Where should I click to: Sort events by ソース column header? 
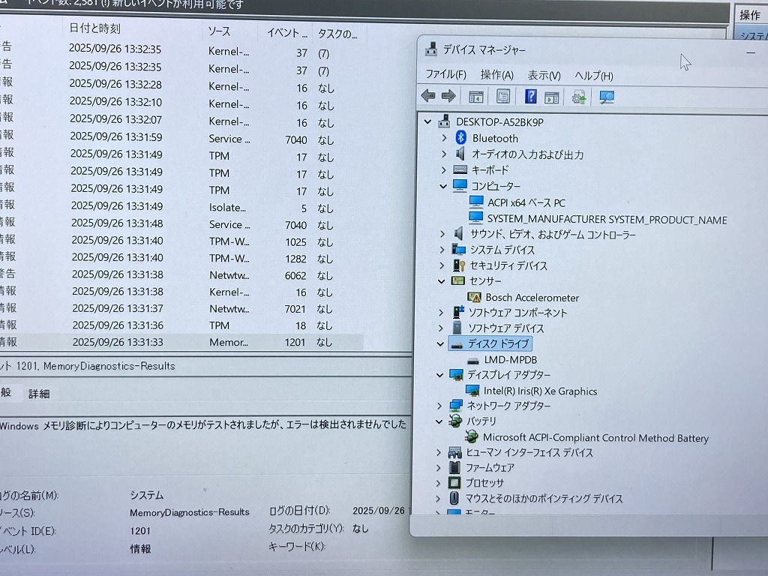click(x=219, y=31)
